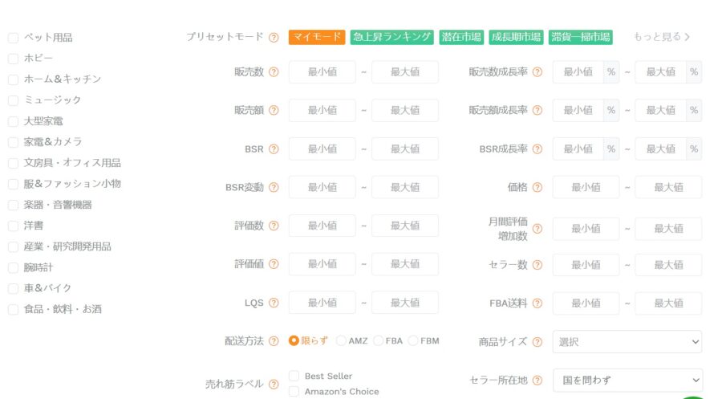
Task: Click the 販売数 minimum value field
Action: [322, 71]
